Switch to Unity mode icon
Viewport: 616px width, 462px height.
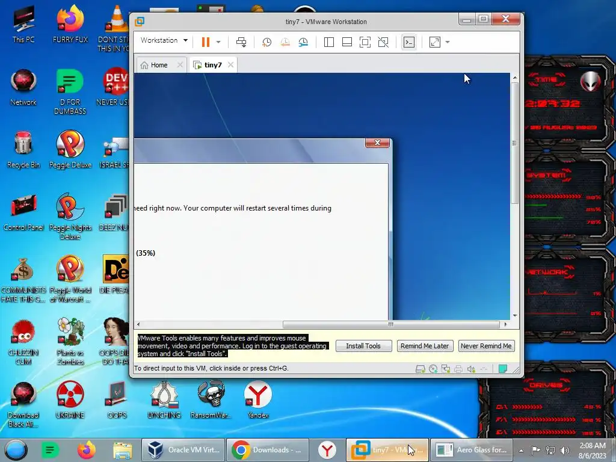click(x=383, y=42)
